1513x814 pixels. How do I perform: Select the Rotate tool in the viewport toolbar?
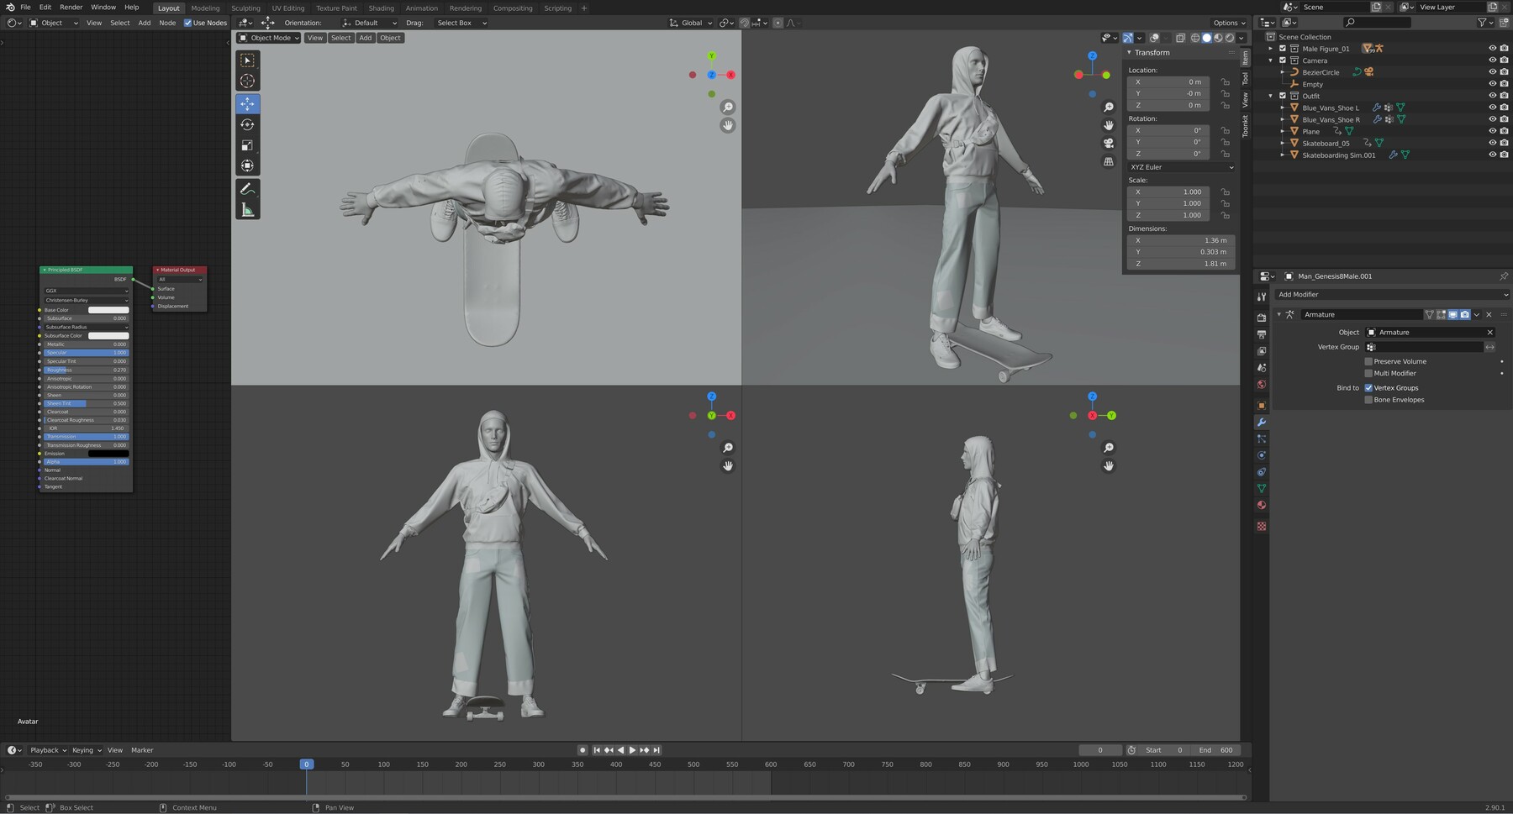(x=247, y=124)
